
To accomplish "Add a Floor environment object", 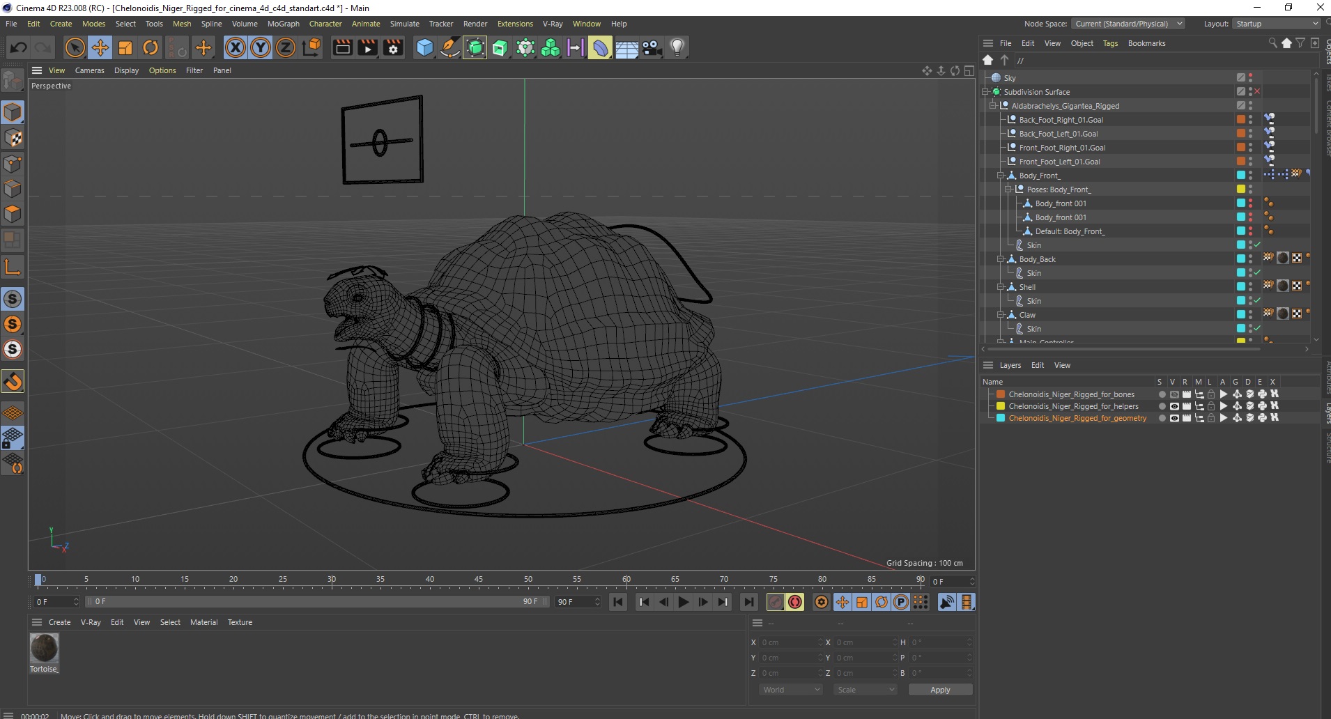I will click(x=626, y=47).
